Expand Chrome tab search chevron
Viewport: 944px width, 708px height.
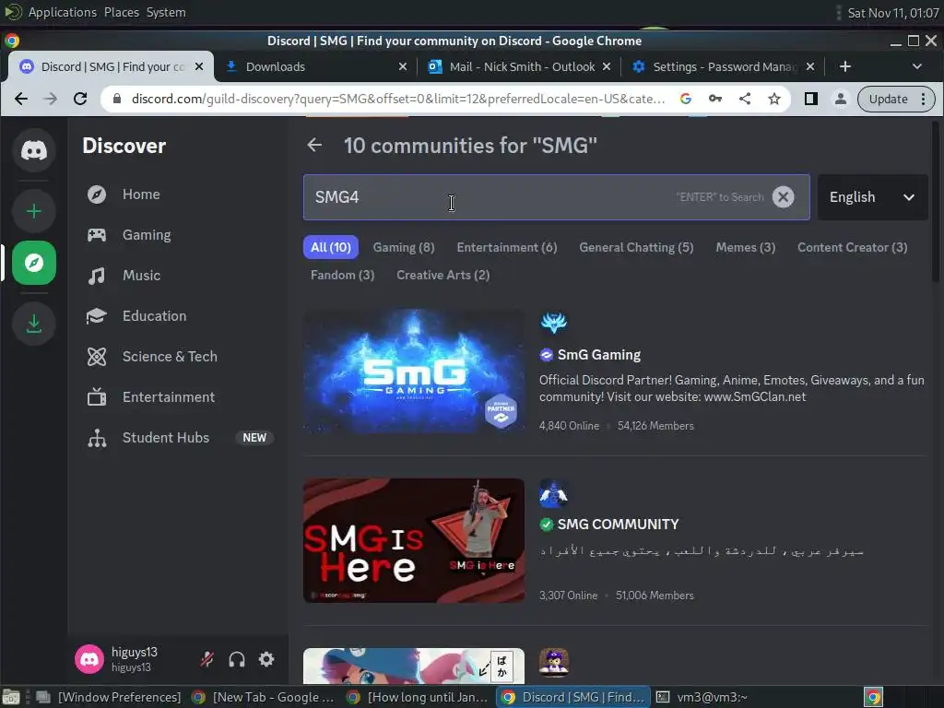point(917,66)
